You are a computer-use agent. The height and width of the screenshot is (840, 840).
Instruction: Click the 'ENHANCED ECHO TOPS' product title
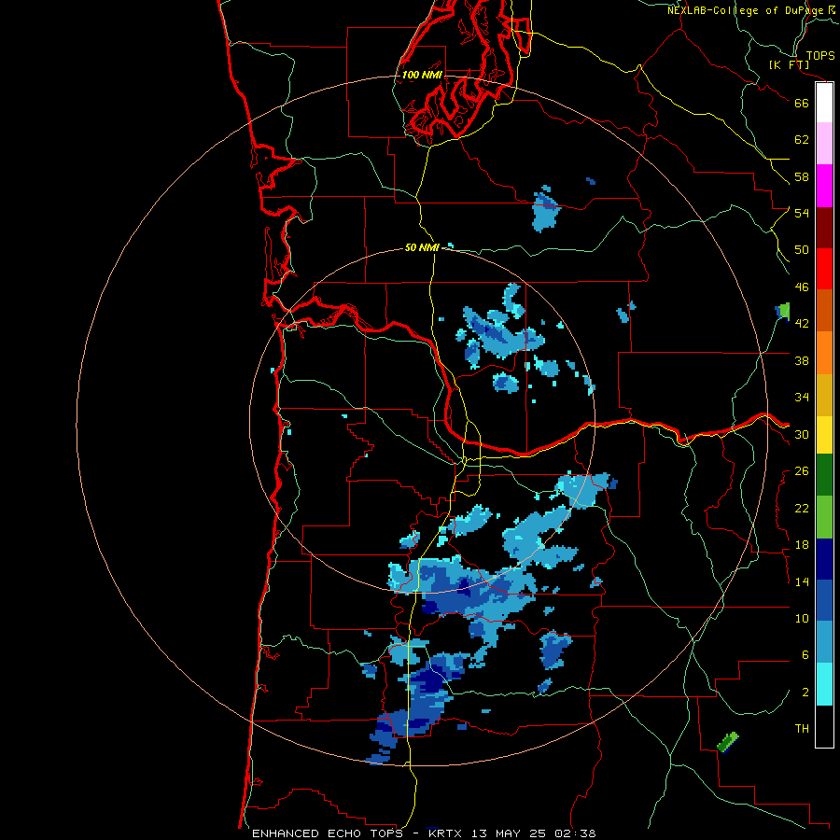pyautogui.click(x=328, y=833)
